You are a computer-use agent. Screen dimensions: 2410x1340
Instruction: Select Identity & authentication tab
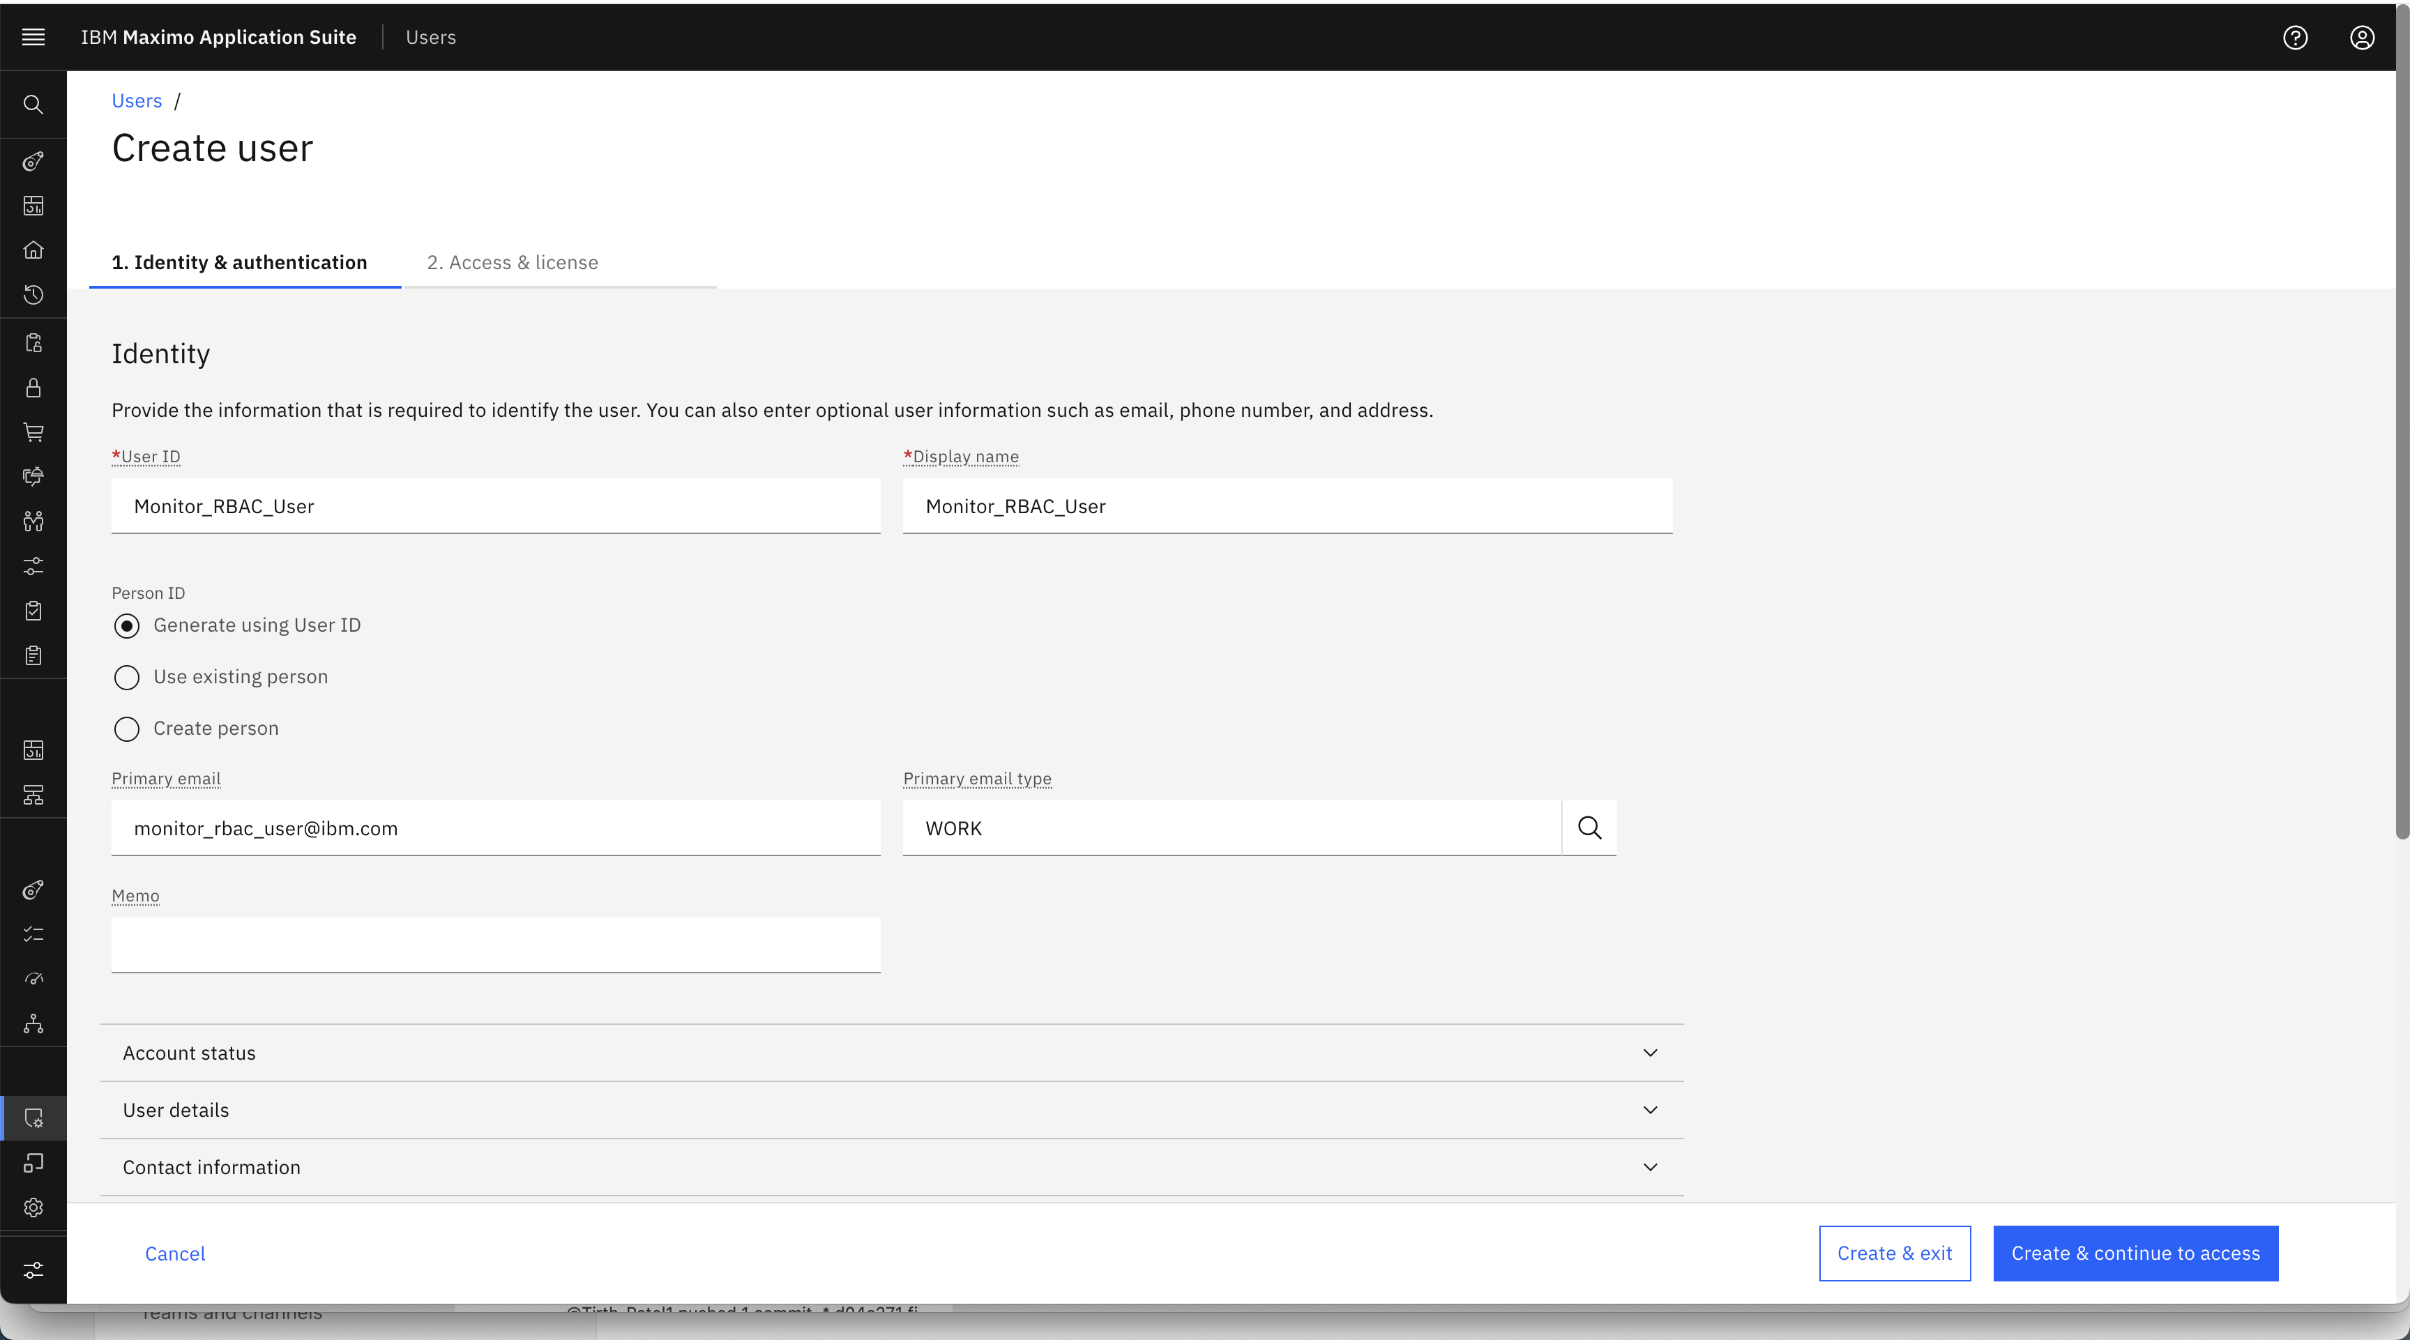239,263
